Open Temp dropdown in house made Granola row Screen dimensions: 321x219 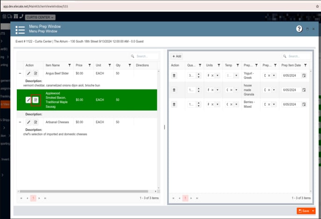pyautogui.click(x=236, y=90)
